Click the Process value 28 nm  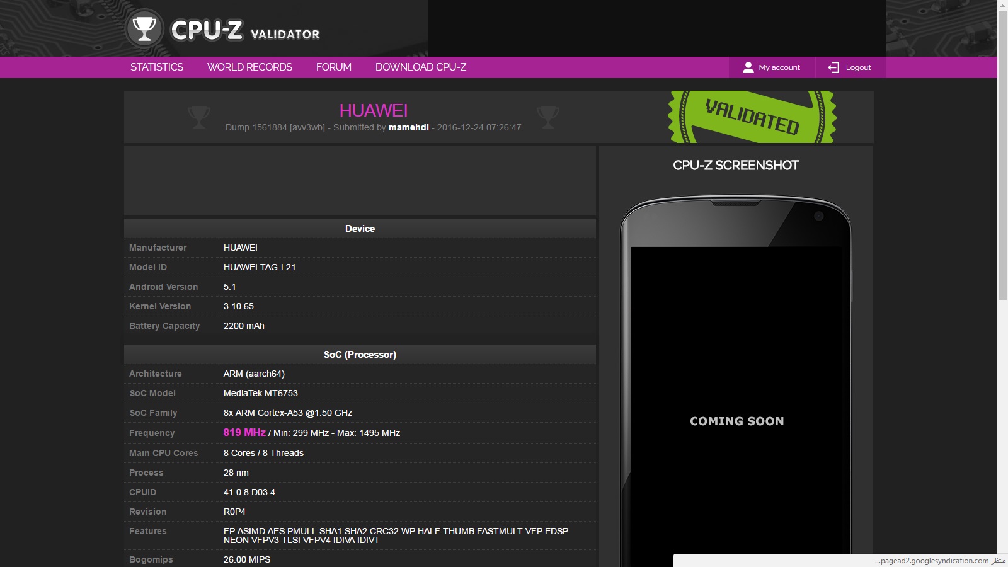coord(236,472)
